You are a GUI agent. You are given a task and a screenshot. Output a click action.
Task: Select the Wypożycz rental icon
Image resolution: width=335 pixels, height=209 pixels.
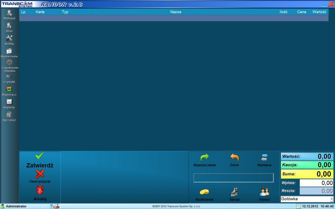point(9,89)
